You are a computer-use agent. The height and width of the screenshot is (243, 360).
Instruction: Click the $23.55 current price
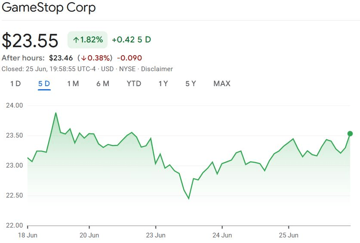click(x=30, y=40)
